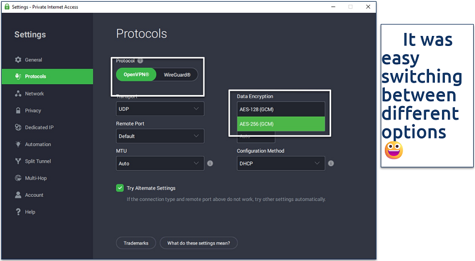This screenshot has width=475, height=261.
Task: Click the Split Tunnel fork icon
Action: pos(18,161)
